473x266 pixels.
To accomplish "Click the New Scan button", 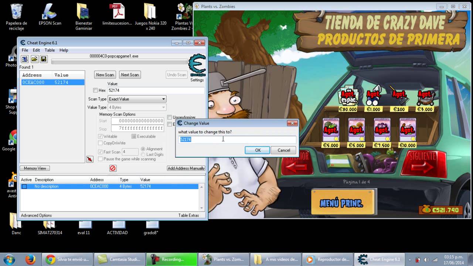I will tap(105, 75).
